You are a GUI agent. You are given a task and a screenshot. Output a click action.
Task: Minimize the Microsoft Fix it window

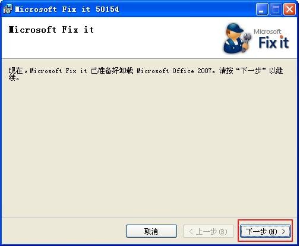click(262, 9)
